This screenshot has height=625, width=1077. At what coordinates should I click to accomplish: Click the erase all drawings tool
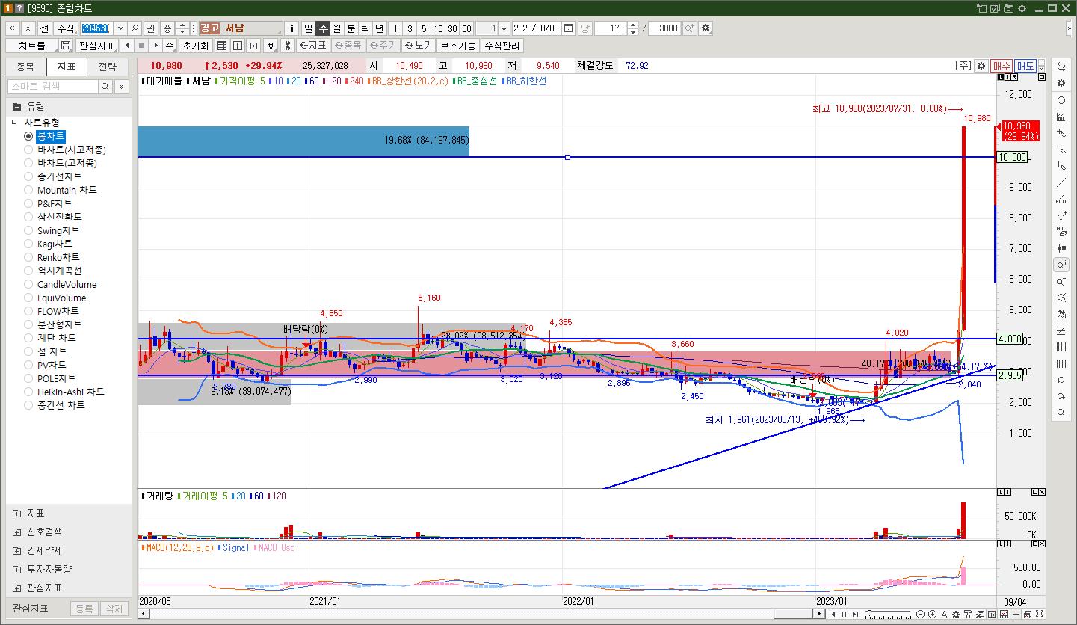click(1061, 232)
